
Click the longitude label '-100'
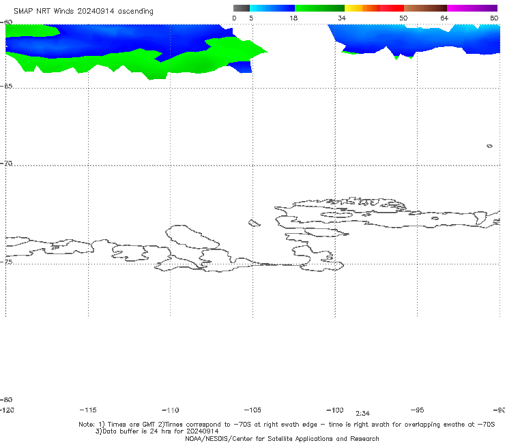[335, 410]
